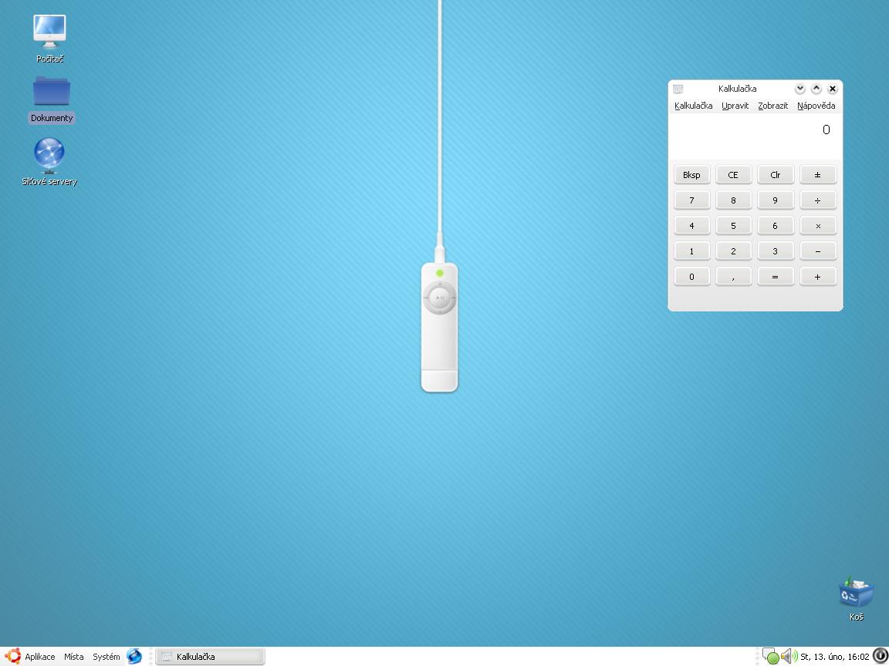Click the Kalkulačka taskbar button
Image resolution: width=889 pixels, height=666 pixels.
[210, 657]
